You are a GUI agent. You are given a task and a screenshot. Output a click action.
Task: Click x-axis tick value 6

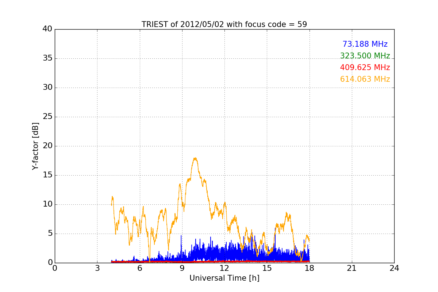click(140, 268)
